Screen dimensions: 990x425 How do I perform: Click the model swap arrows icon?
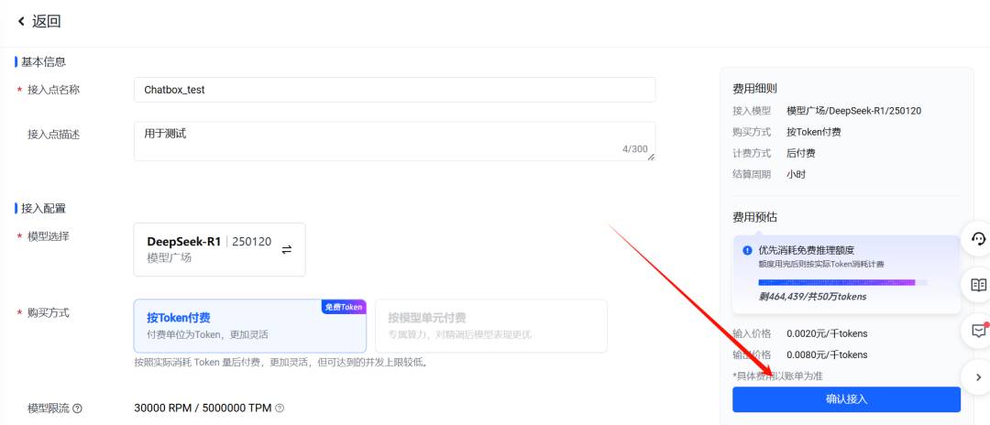[x=287, y=249]
